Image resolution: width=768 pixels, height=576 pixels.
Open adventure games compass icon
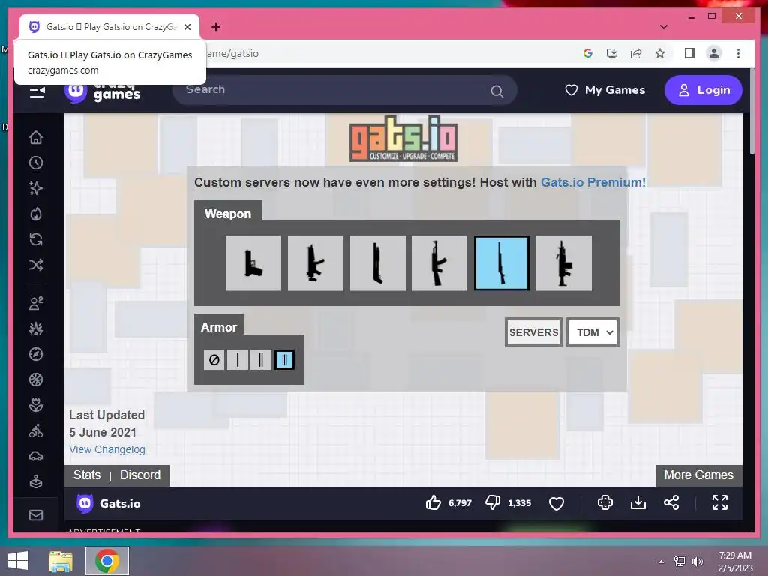pyautogui.click(x=36, y=354)
